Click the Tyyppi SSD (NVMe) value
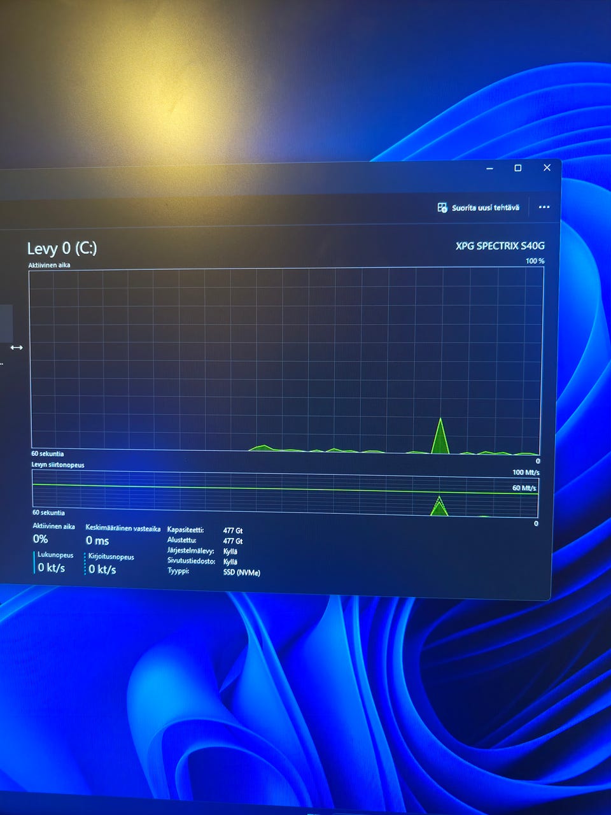 (242, 572)
